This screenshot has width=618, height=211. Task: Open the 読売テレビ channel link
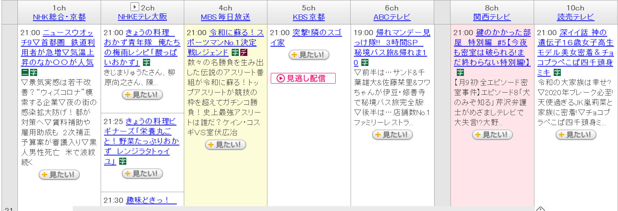coord(575,17)
